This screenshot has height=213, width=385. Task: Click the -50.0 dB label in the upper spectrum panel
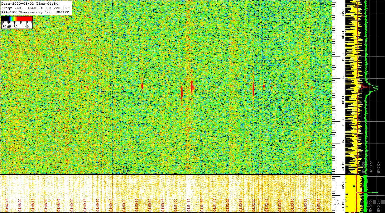(x=371, y=167)
